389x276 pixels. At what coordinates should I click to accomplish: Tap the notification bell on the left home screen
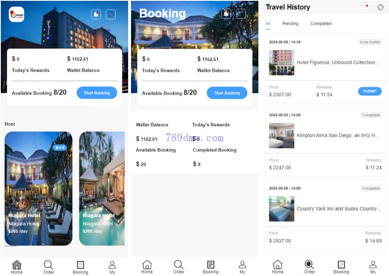click(96, 15)
